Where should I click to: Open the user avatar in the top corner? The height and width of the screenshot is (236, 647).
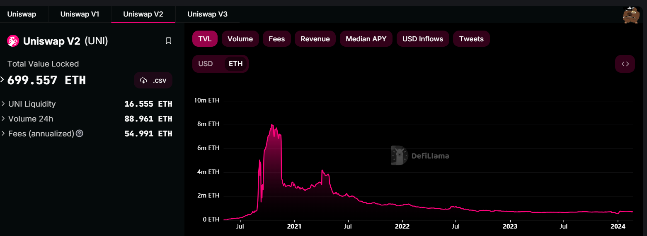click(632, 15)
